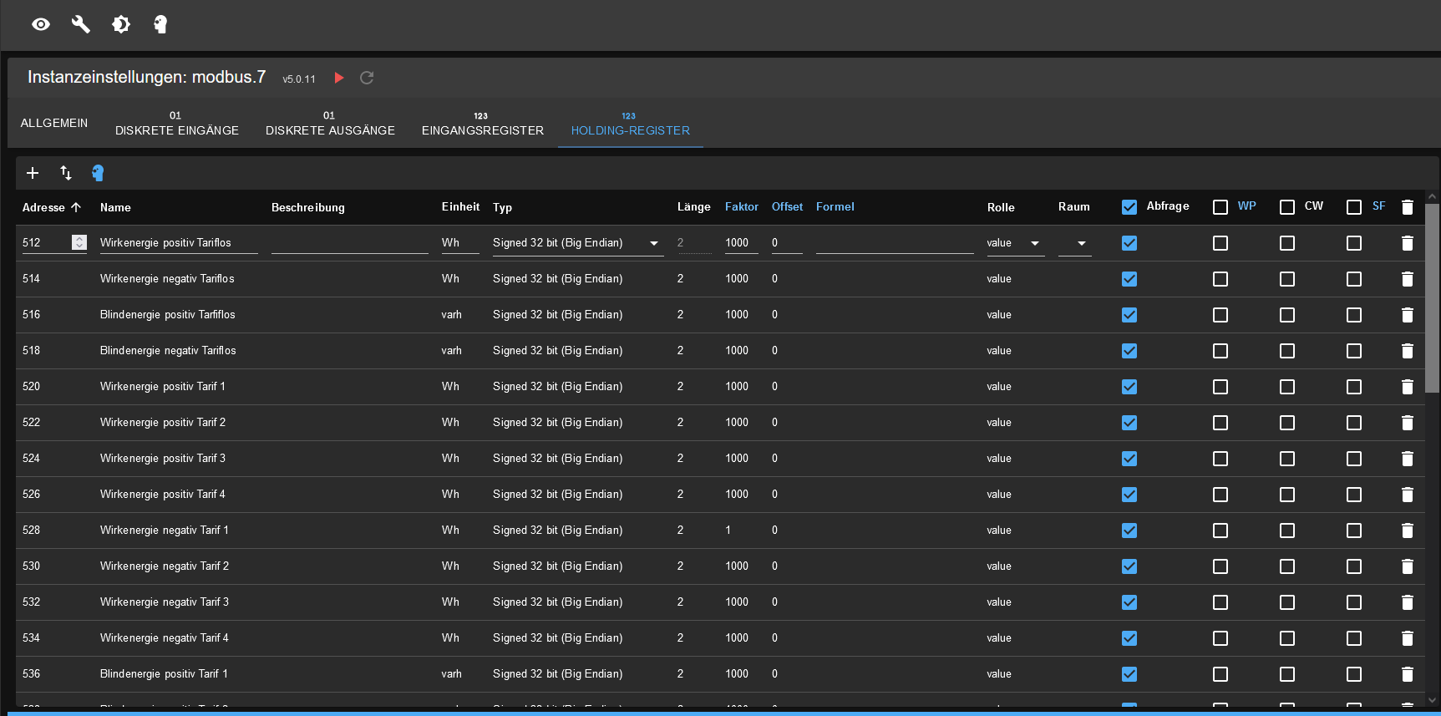Click the restart instance refresh icon
The height and width of the screenshot is (716, 1441).
[x=367, y=78]
